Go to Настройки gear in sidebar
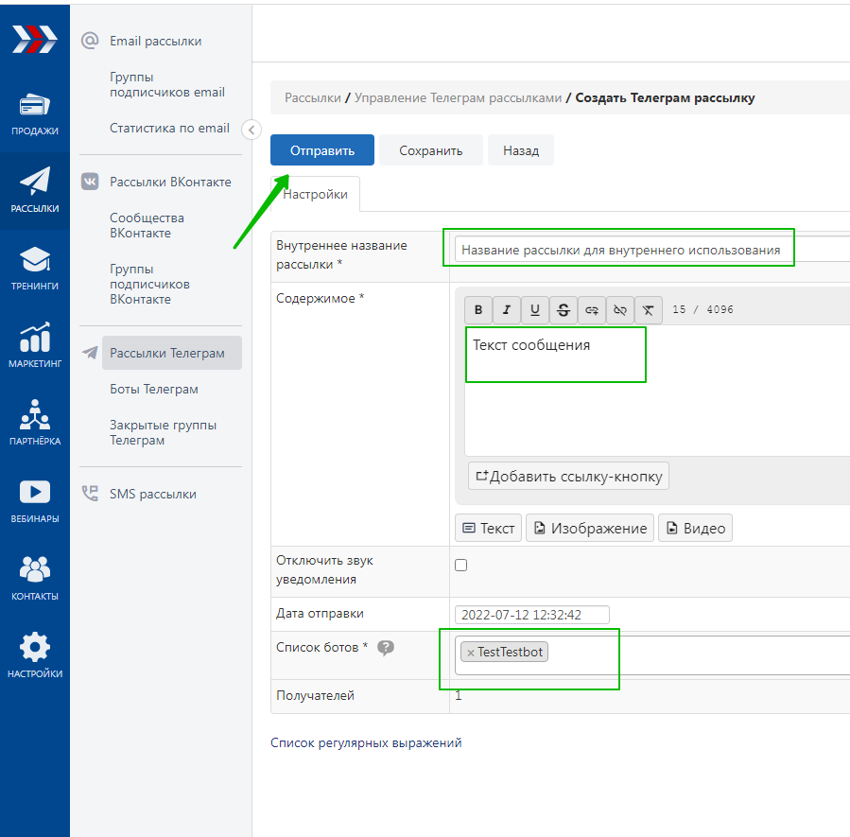 (35, 654)
